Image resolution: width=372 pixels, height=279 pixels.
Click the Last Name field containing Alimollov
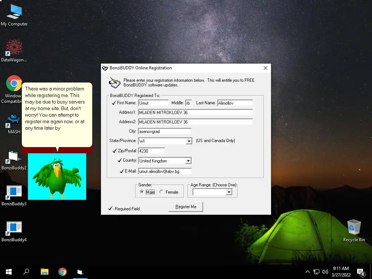[235, 103]
